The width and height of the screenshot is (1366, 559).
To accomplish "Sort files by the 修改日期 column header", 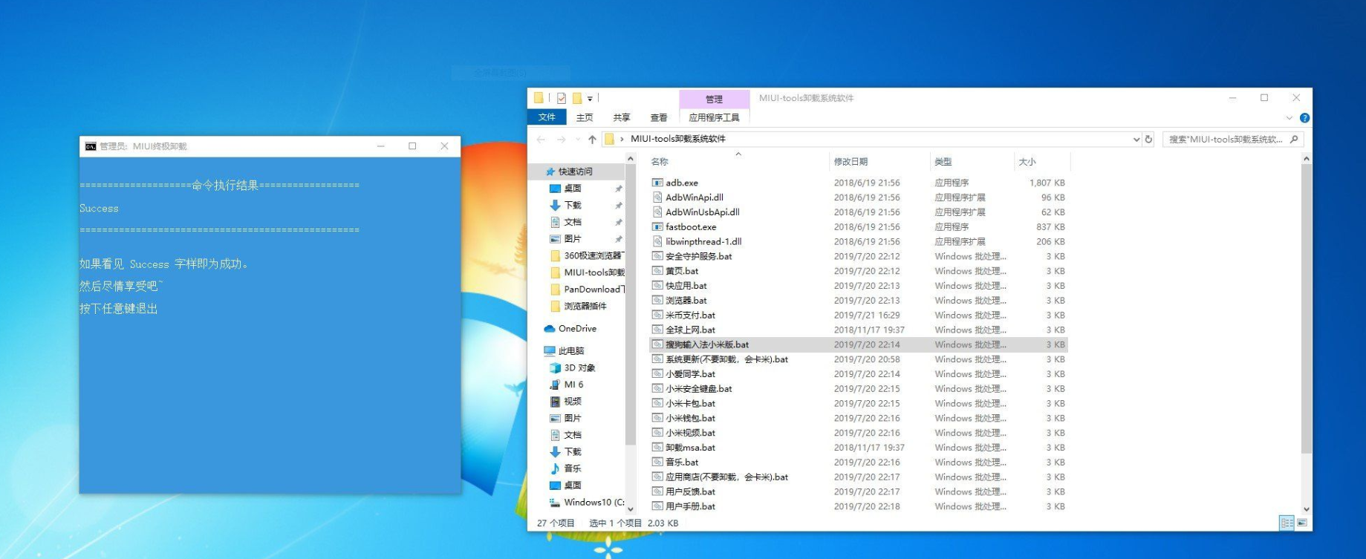I will pyautogui.click(x=879, y=161).
